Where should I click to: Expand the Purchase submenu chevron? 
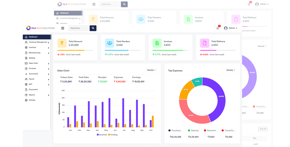tap(49, 69)
